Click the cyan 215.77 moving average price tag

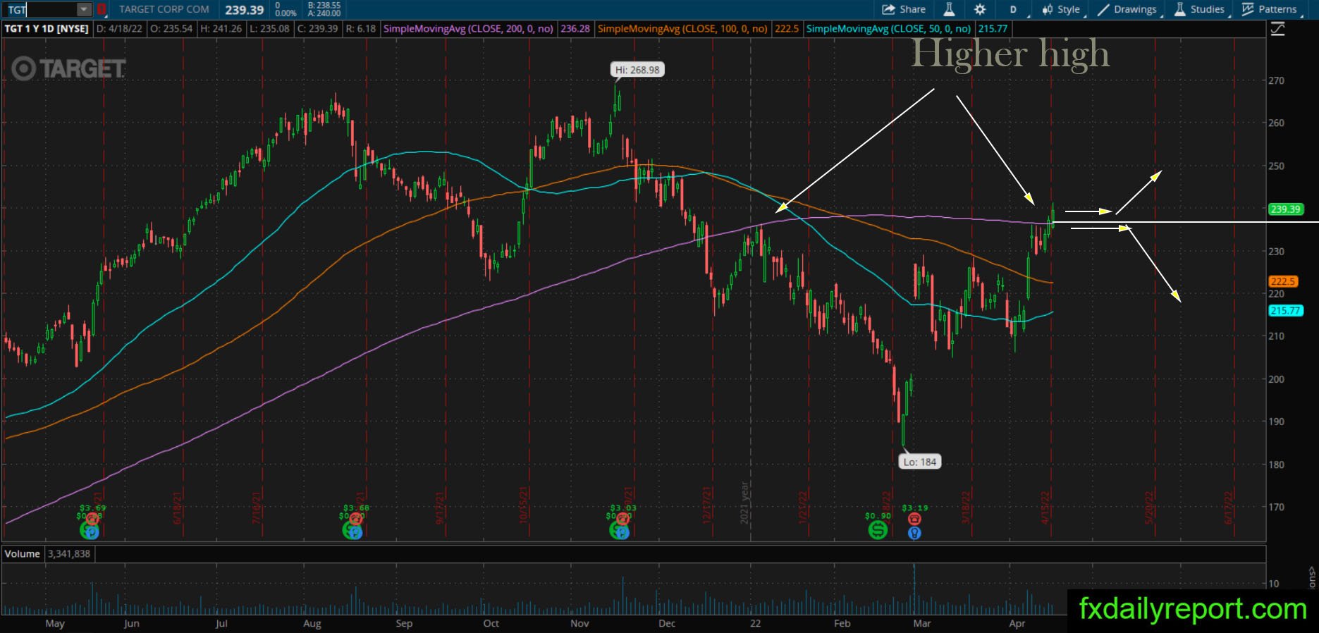click(x=1285, y=311)
